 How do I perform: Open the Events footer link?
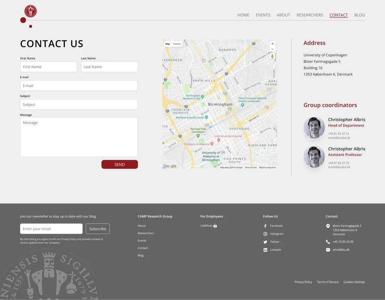point(142,241)
